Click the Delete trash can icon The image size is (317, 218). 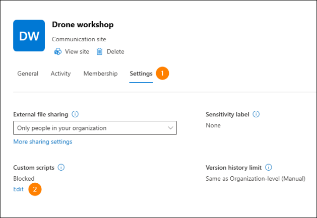point(99,51)
